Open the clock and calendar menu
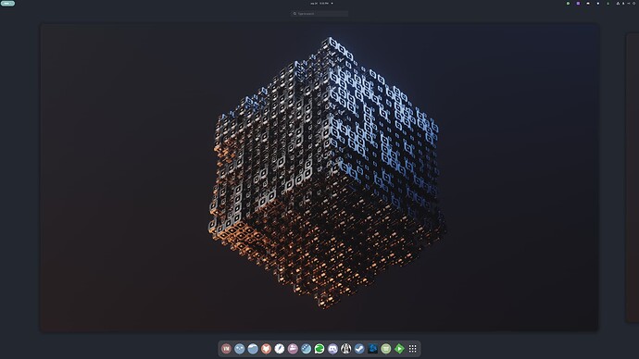Viewport: 639px width, 359px height. click(x=321, y=4)
